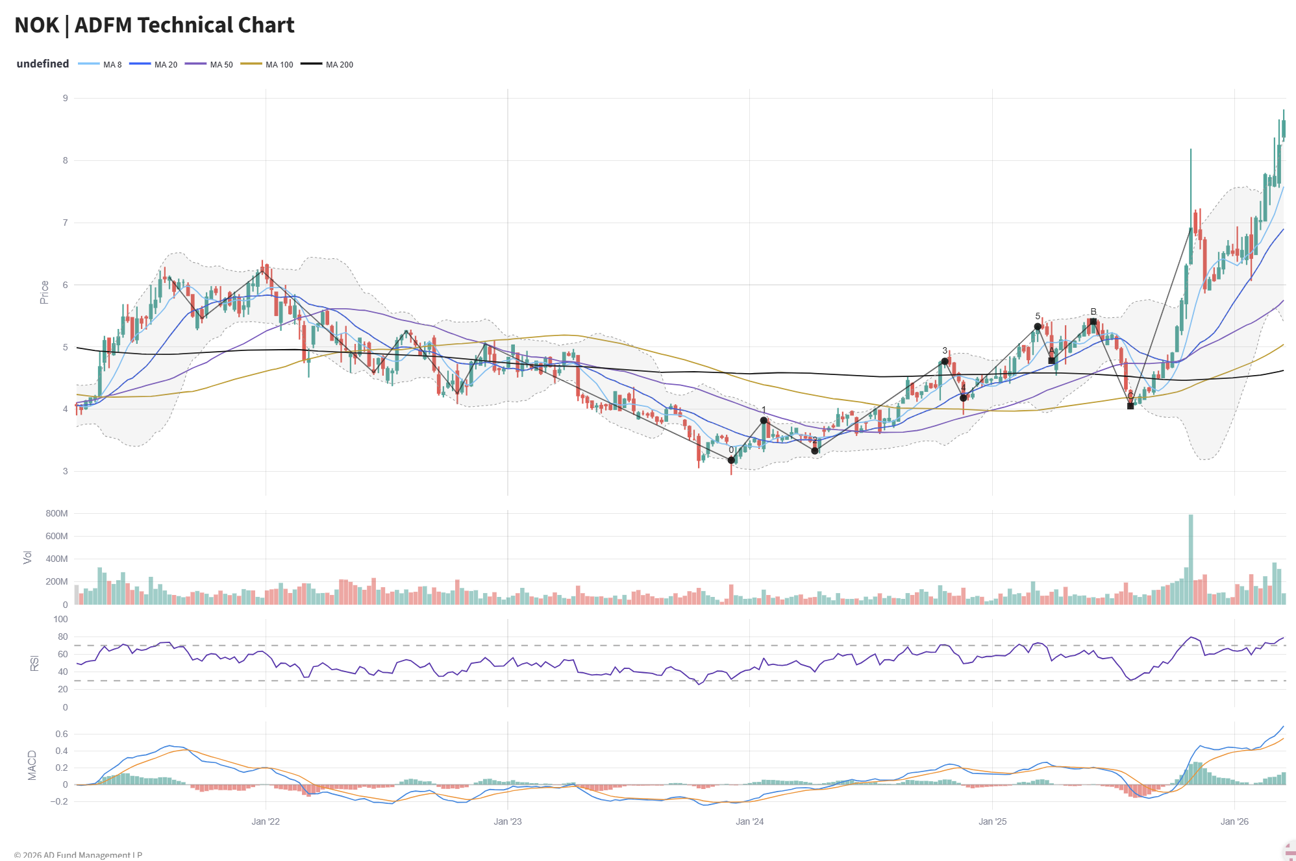This screenshot has width=1296, height=861.
Task: Click the RSI axis title
Action: pos(34,663)
